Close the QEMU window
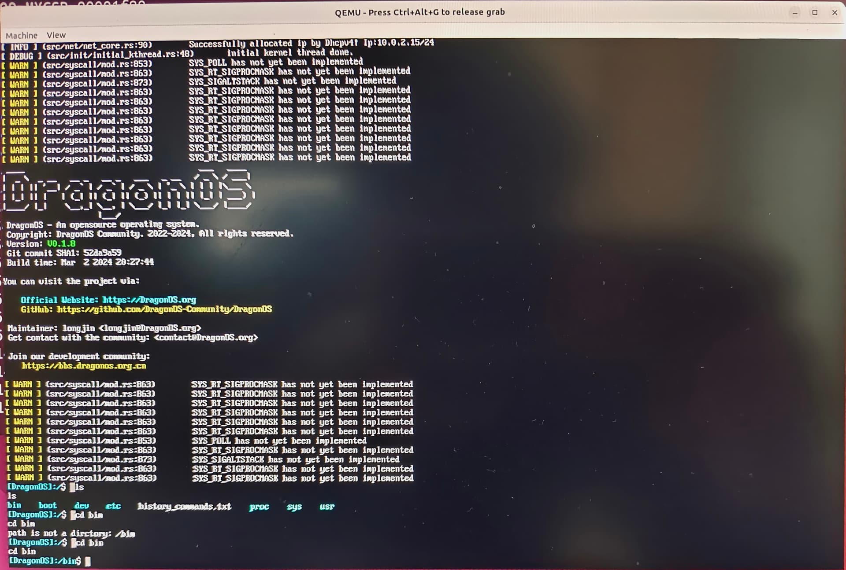The width and height of the screenshot is (846, 570). [835, 13]
